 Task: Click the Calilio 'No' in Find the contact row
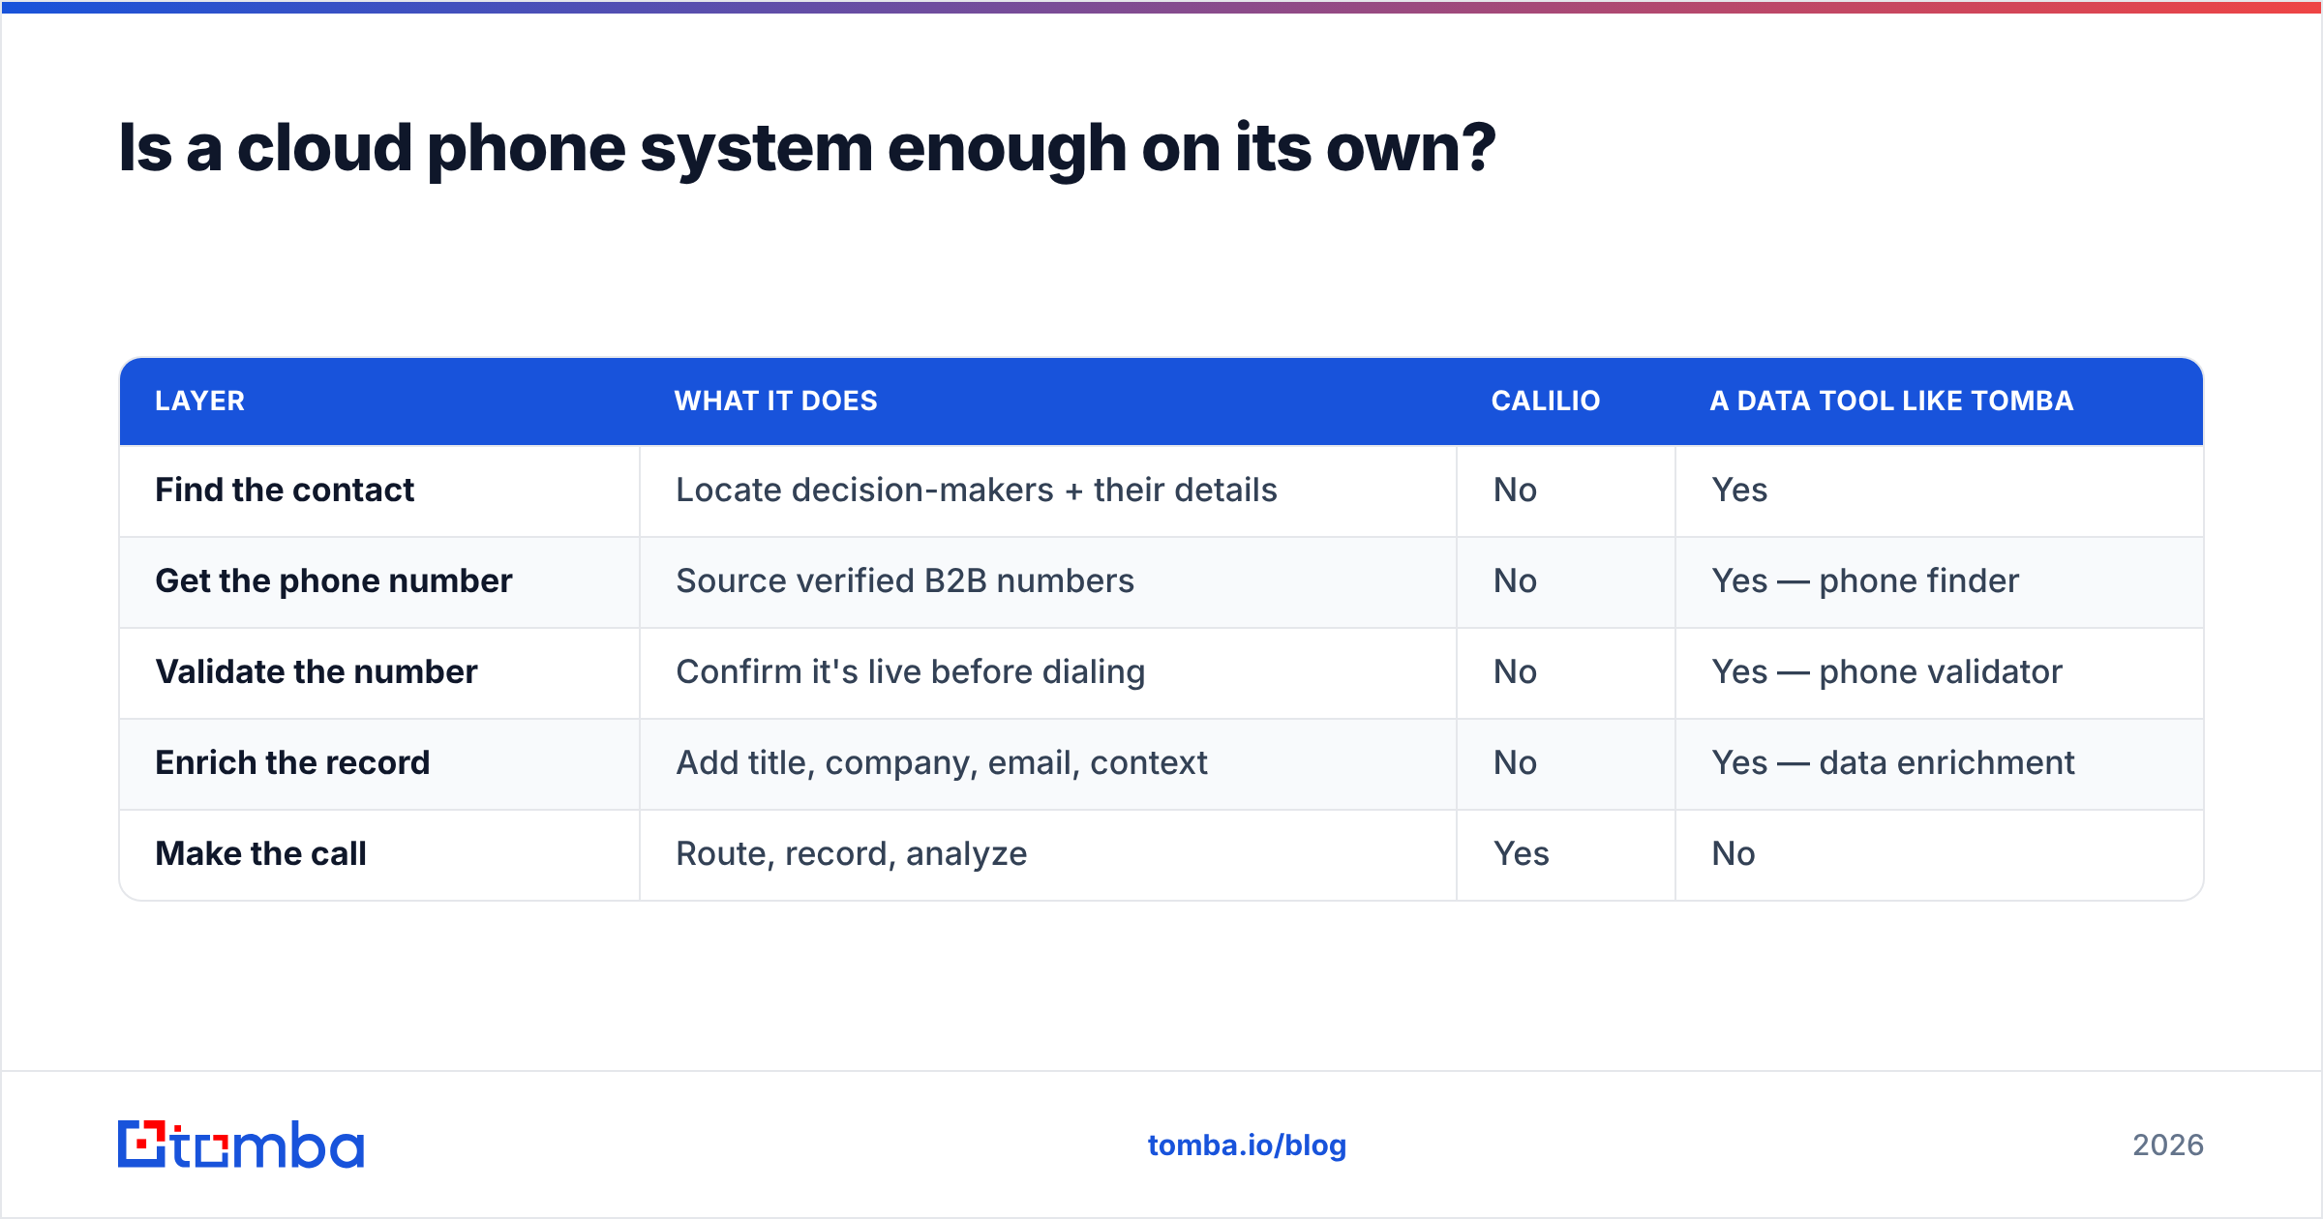(1515, 490)
